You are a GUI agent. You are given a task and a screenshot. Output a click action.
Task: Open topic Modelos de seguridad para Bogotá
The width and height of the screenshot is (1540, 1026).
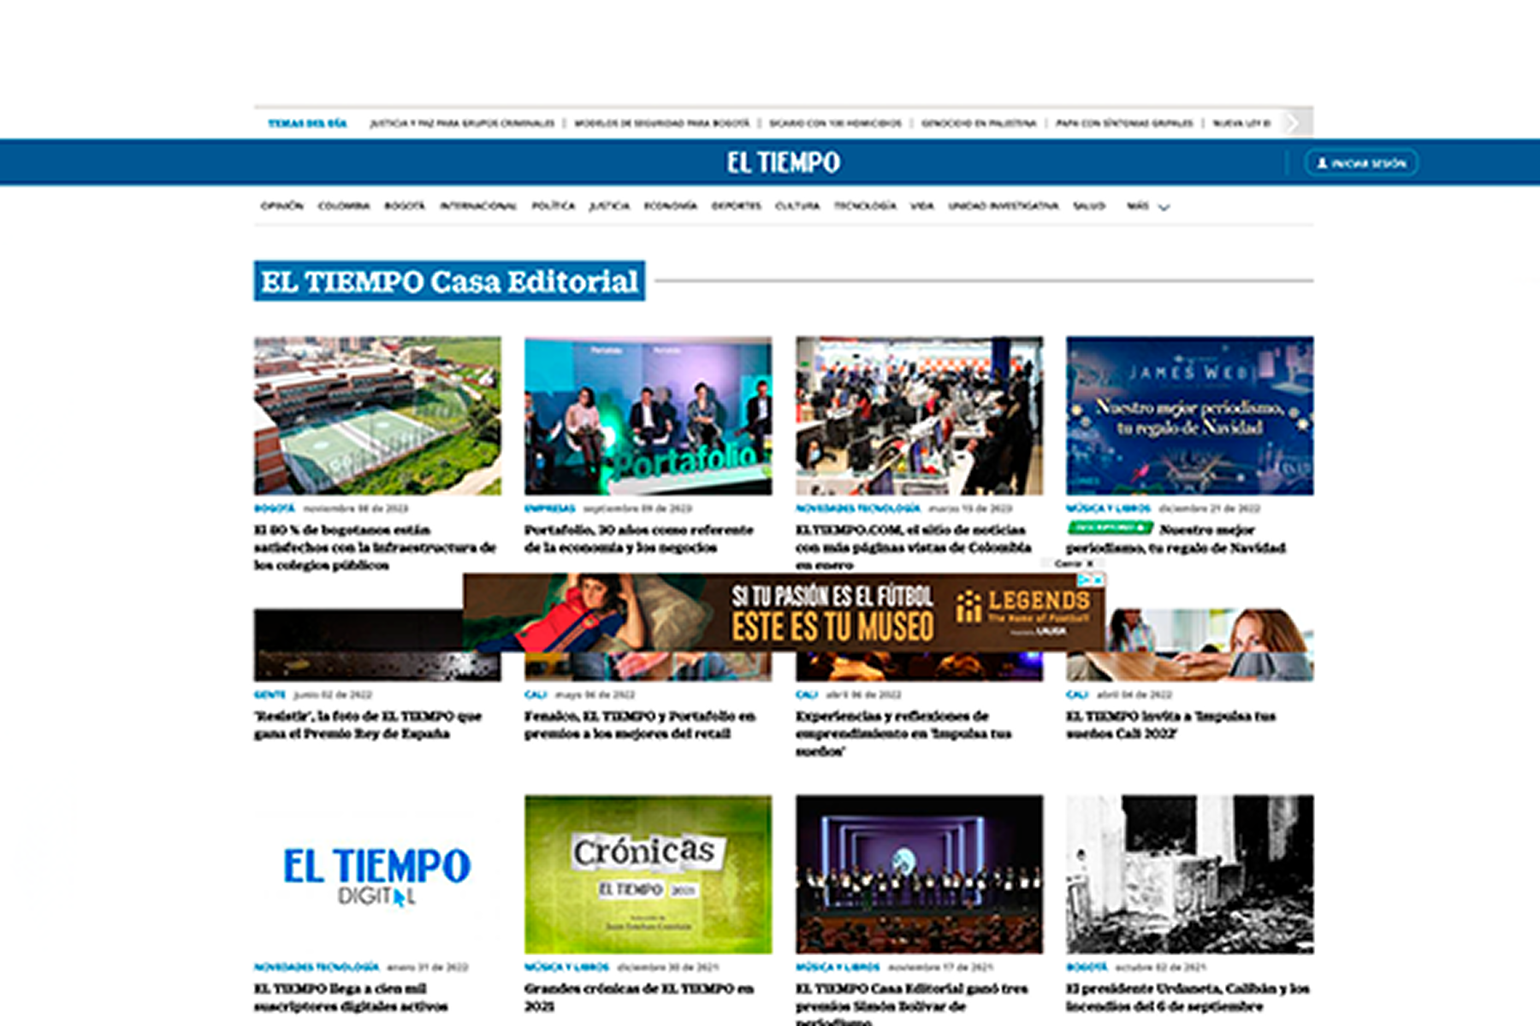point(661,123)
